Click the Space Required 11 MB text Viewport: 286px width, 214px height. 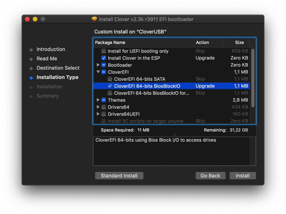125,130
